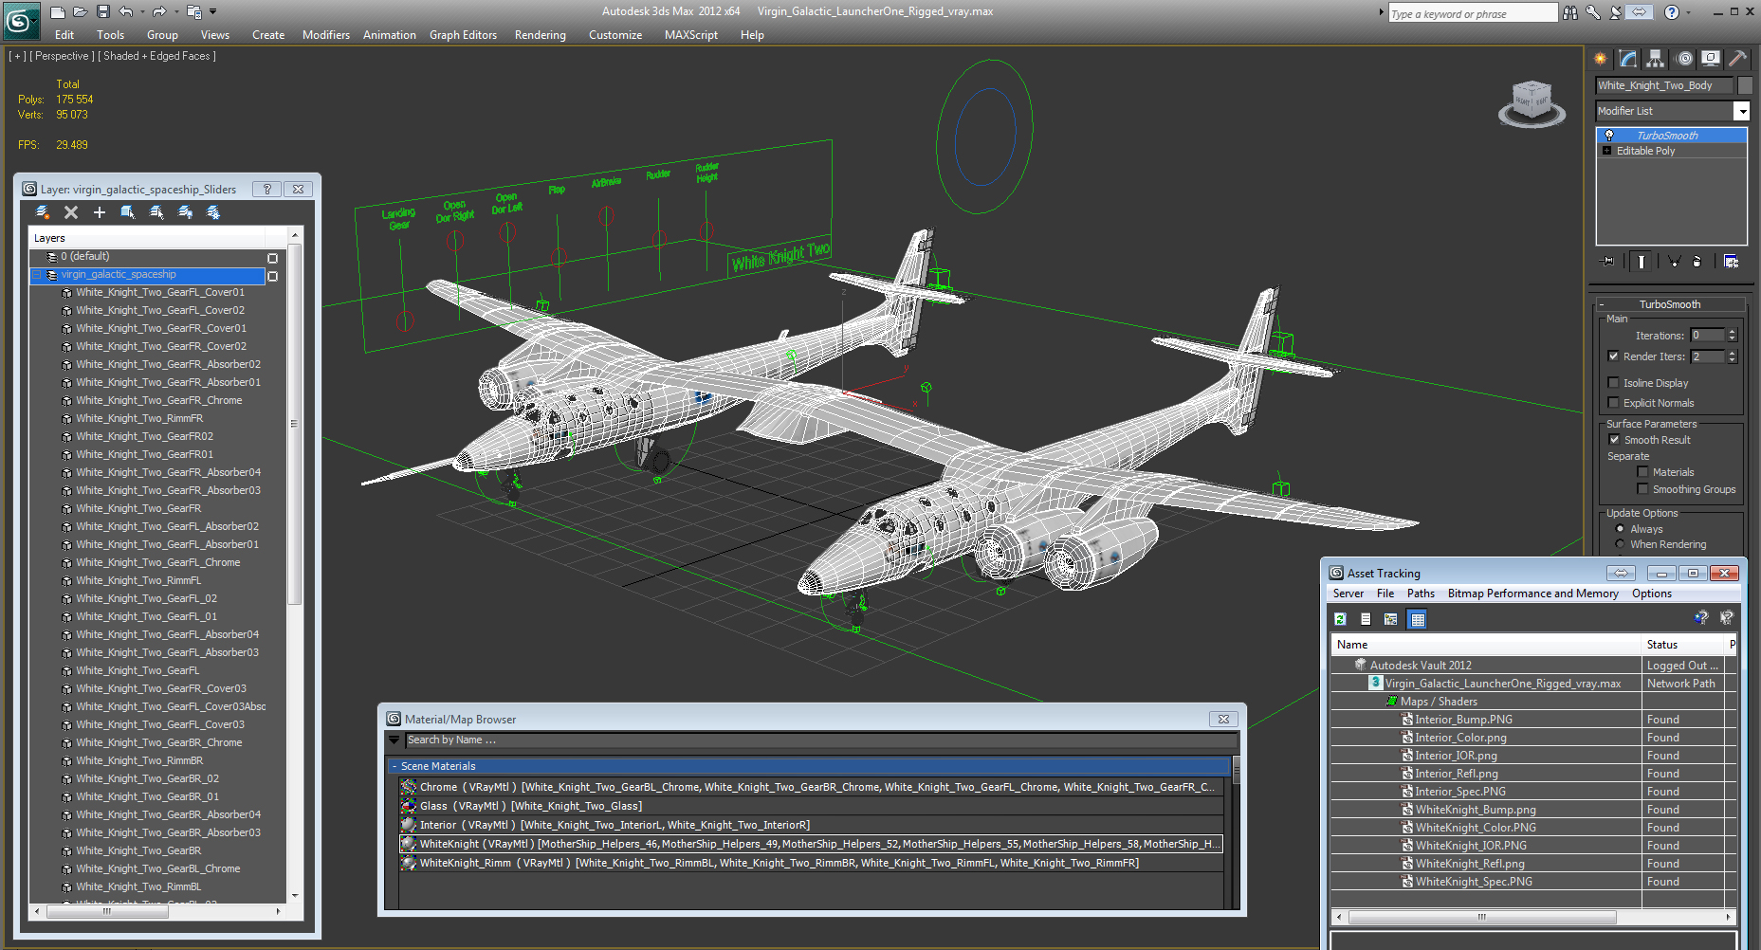The height and width of the screenshot is (950, 1761).
Task: Toggle the Render Iters checkbox
Action: 1614,356
